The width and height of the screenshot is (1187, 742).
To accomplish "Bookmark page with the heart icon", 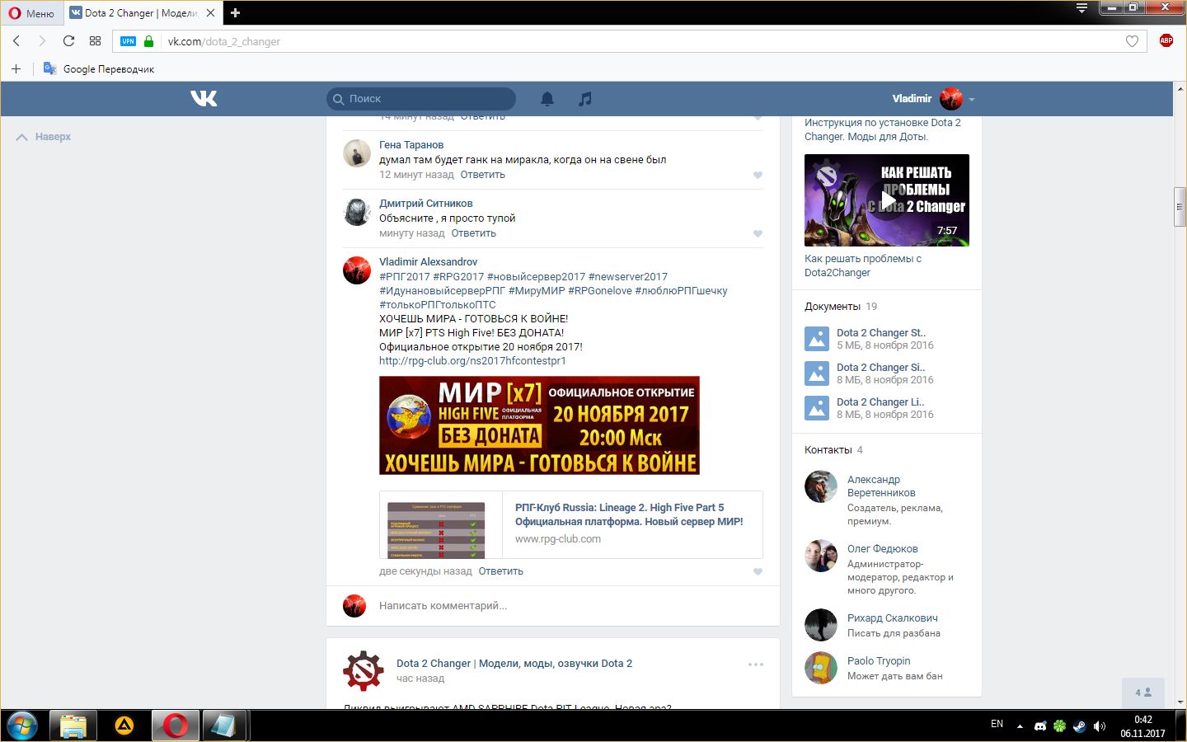I will tap(1132, 41).
